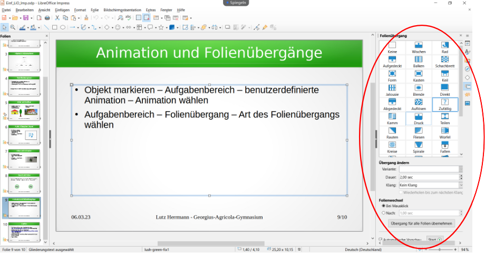Viewport: 485px width, 253px height.
Task: Click the rectangle shape tool
Action: [54, 27]
